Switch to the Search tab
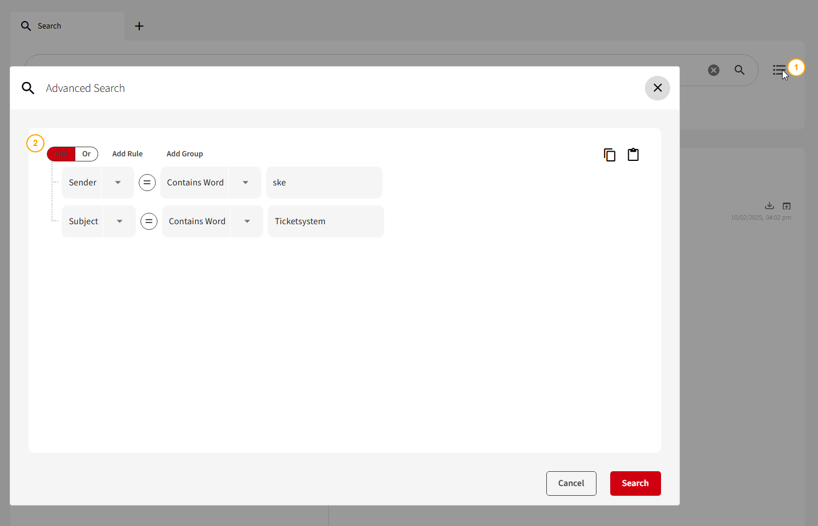 [49, 26]
